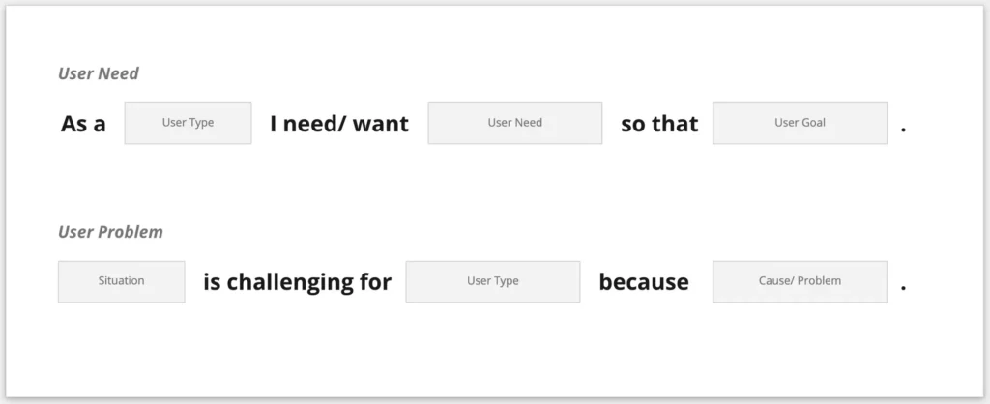Click the word 'for' after 'challenging'
Image resolution: width=990 pixels, height=404 pixels.
click(375, 282)
